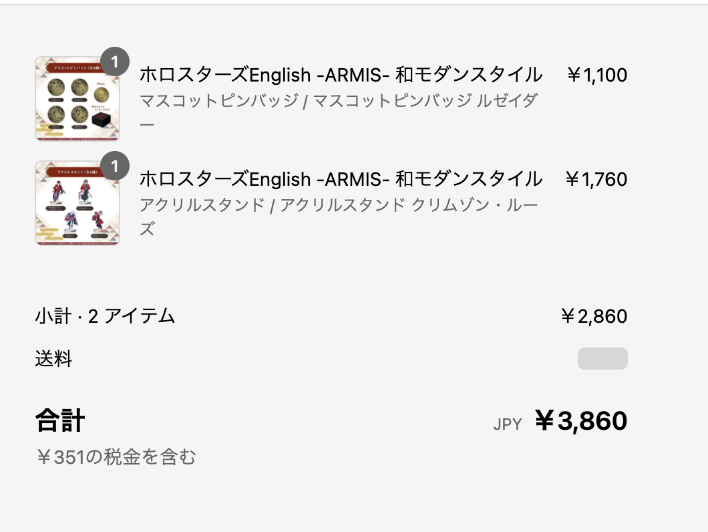Image resolution: width=708 pixels, height=532 pixels.
Task: Click the quantity badge on acrylic stand item
Action: pyautogui.click(x=115, y=166)
